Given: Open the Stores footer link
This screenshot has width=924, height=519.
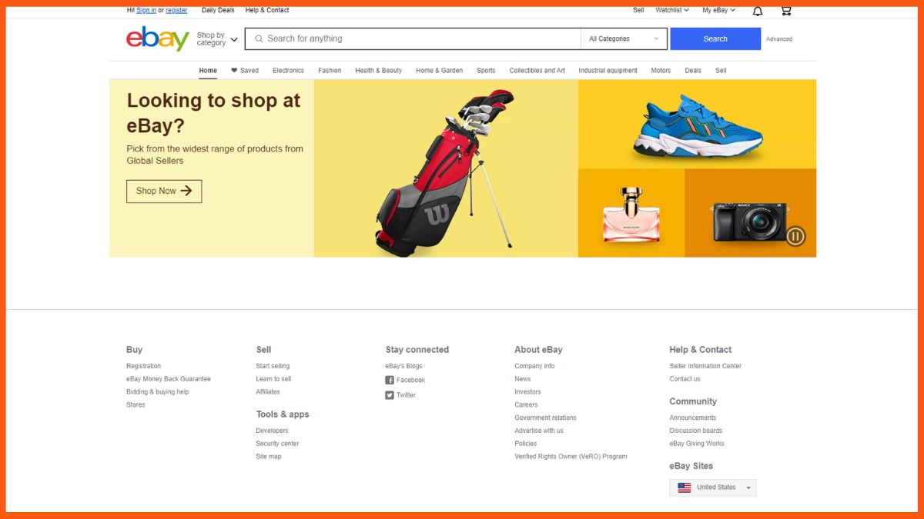Looking at the screenshot, I should click(x=136, y=405).
